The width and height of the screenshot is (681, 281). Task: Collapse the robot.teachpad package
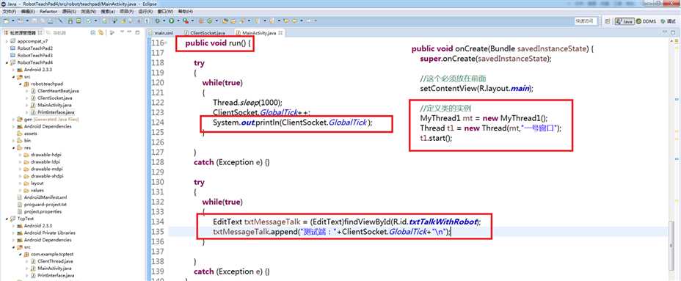coord(21,84)
